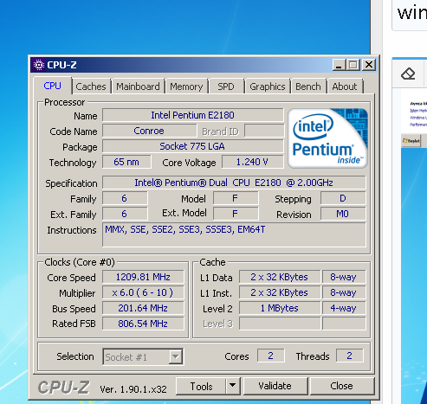Click the L1 Inst. 2 x 32 KBytes value
The width and height of the screenshot is (427, 404).
(280, 292)
